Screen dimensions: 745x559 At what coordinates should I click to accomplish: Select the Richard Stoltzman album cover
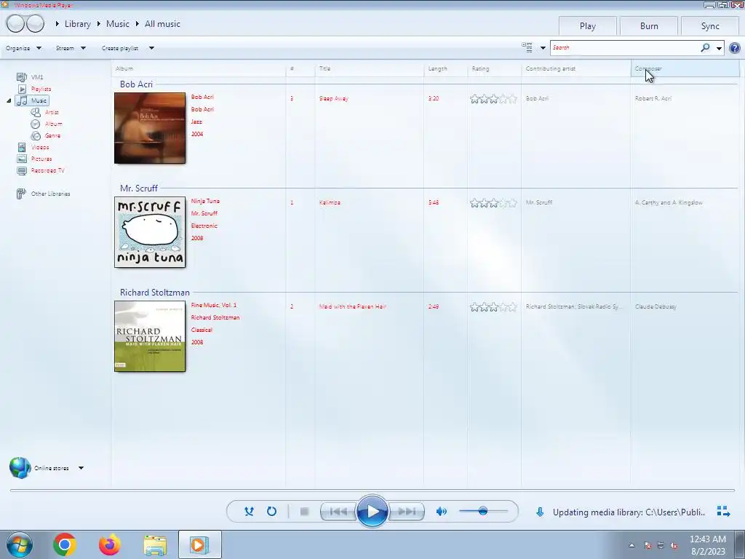[x=150, y=336]
